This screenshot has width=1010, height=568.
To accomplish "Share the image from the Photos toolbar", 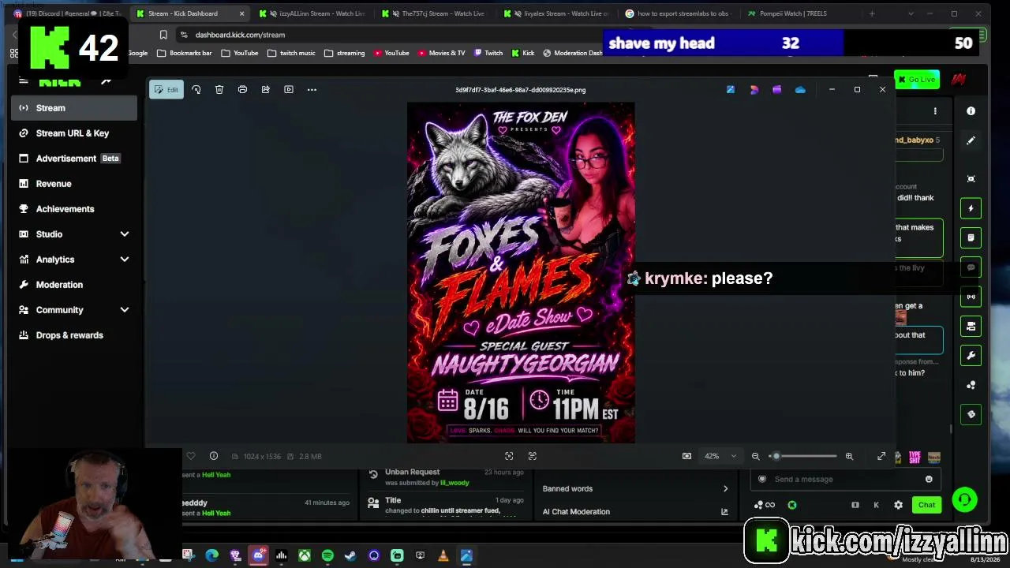I will (266, 90).
